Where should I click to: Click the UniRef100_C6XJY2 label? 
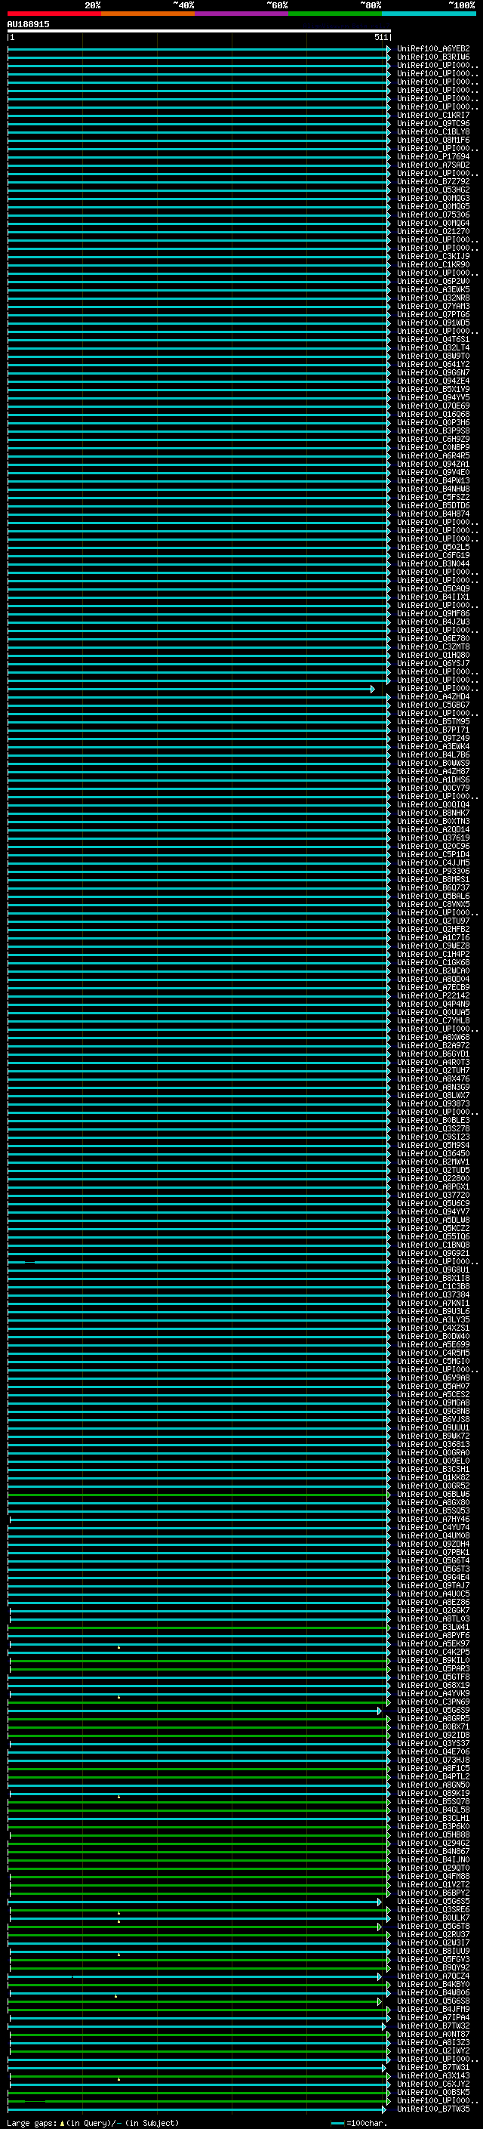433,2084
